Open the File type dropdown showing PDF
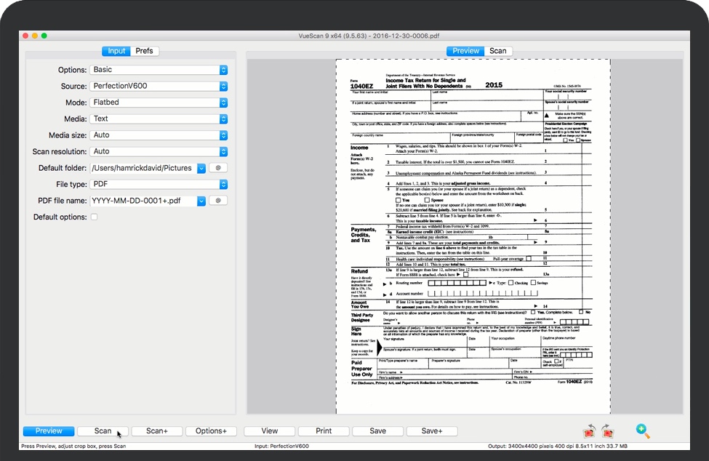 223,185
